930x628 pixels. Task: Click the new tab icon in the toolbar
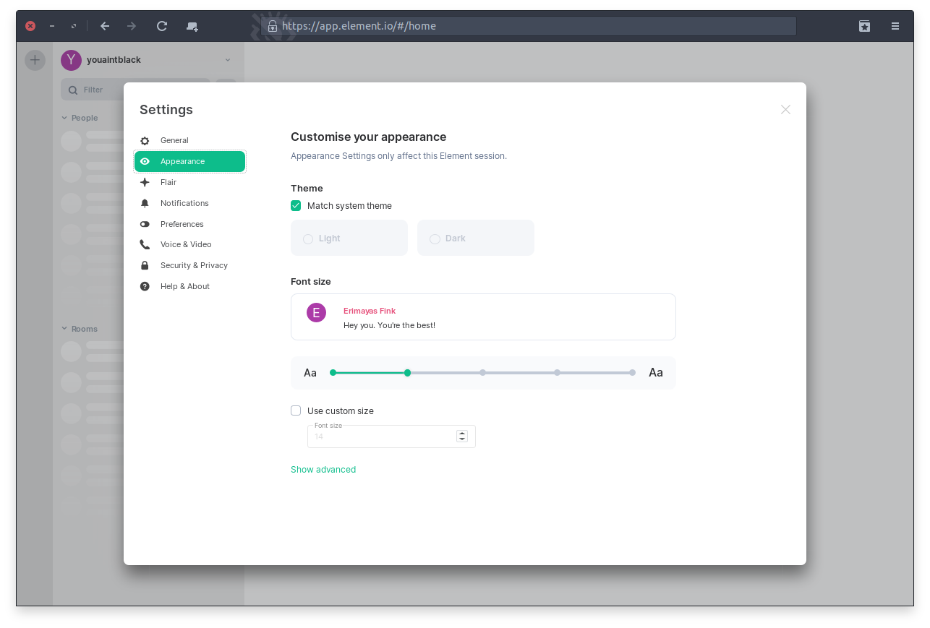[x=192, y=26]
